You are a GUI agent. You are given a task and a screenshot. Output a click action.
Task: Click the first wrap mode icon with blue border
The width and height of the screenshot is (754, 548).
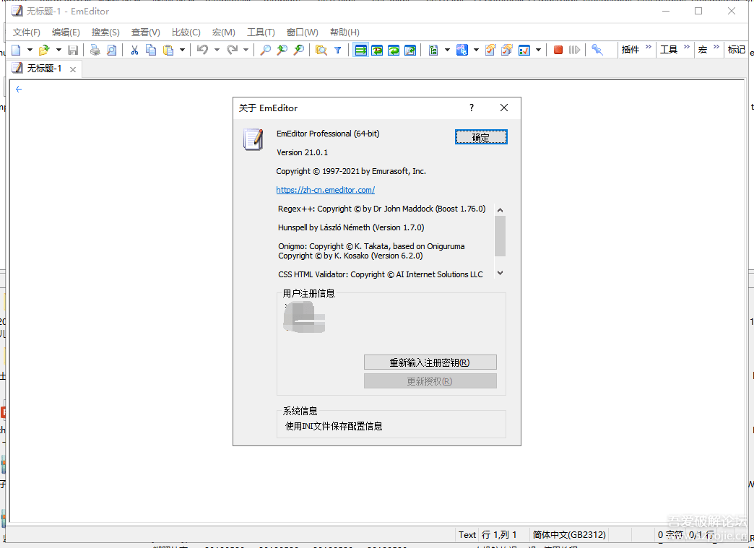tap(360, 50)
